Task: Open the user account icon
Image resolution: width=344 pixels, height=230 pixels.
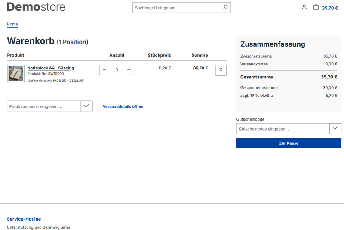Action: tap(304, 7)
